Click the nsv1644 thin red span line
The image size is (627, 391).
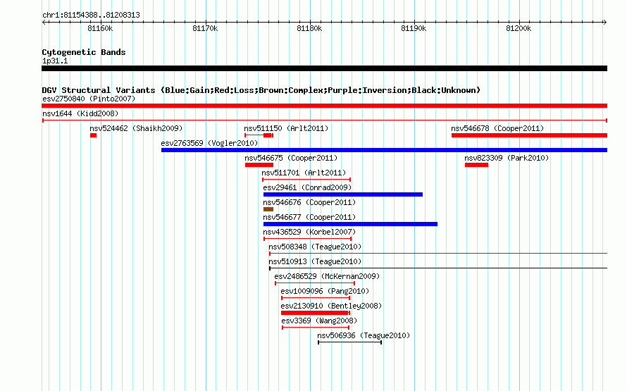325,120
